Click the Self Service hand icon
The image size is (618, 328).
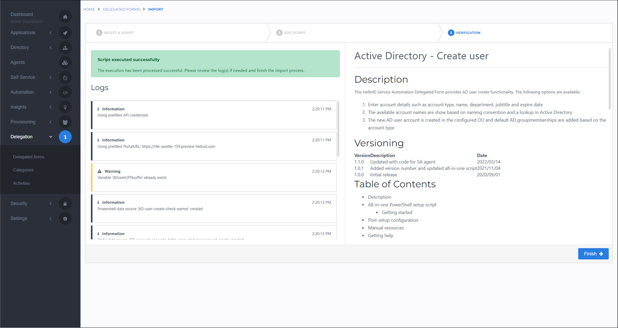tap(65, 77)
